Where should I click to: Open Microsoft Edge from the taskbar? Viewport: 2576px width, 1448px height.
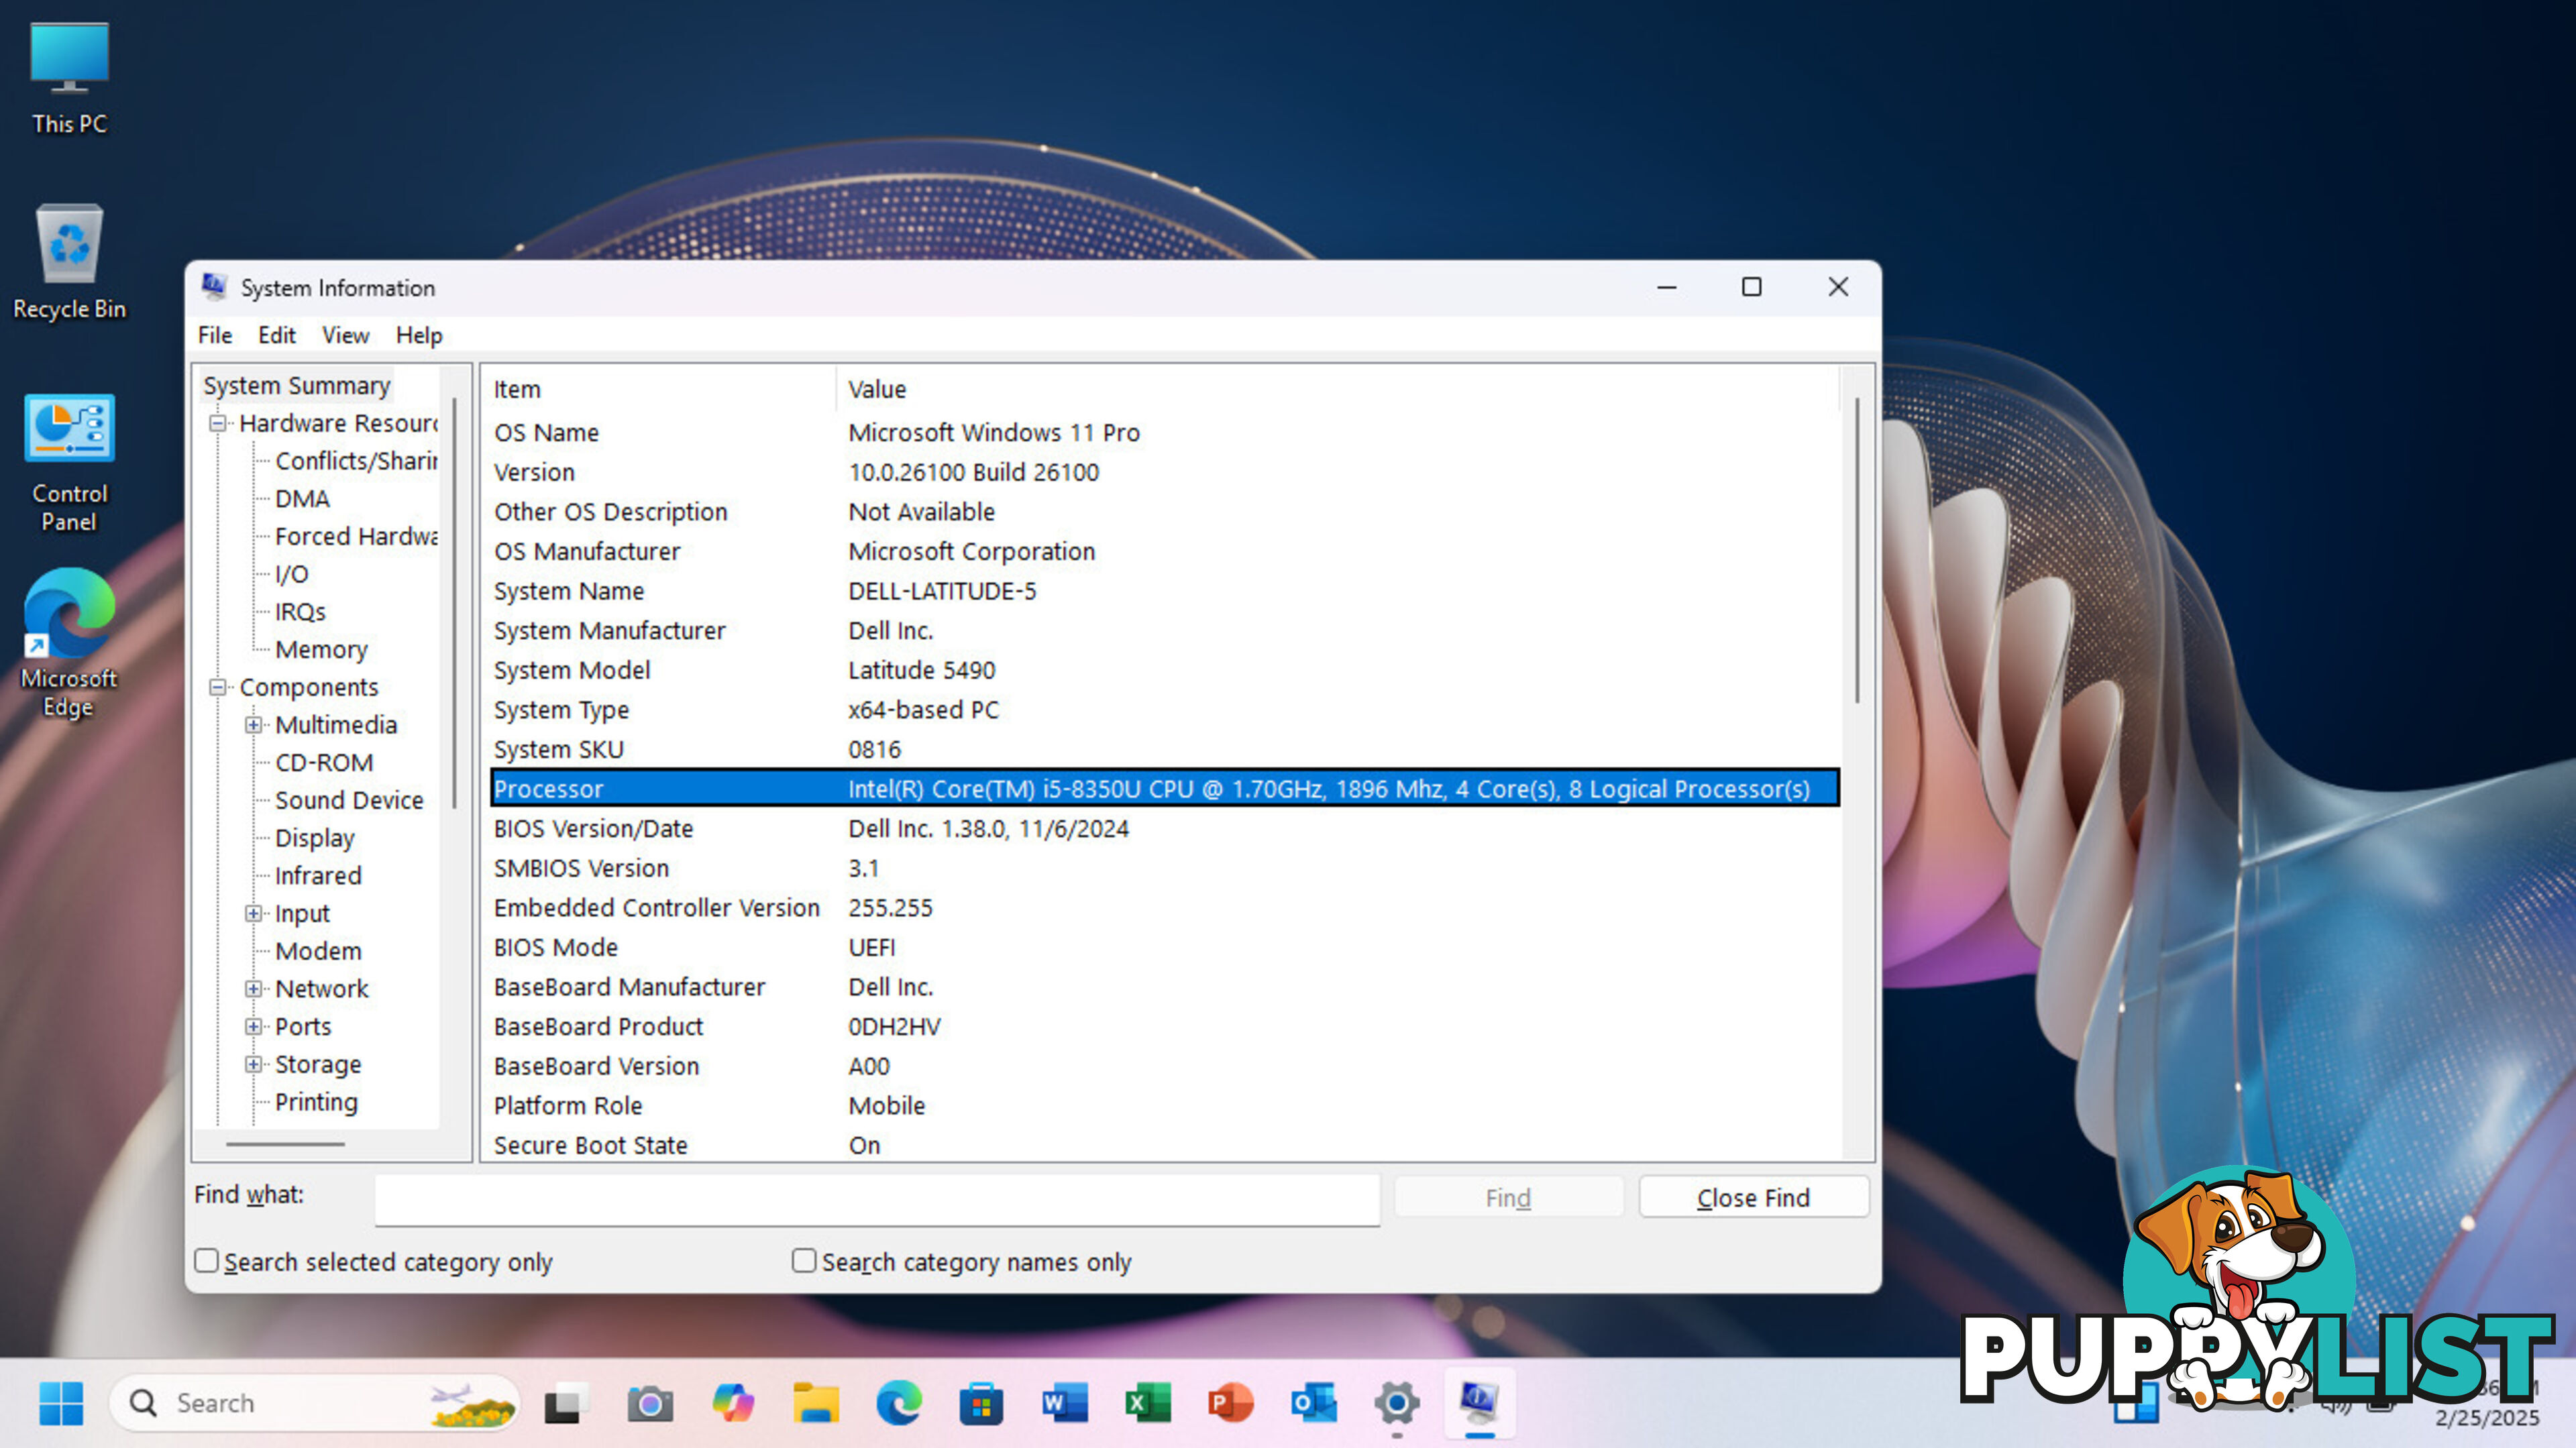899,1402
